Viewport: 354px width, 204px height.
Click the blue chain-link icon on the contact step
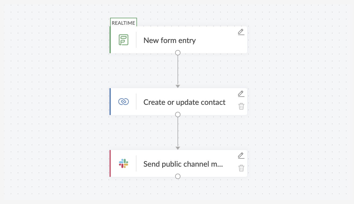pos(124,102)
